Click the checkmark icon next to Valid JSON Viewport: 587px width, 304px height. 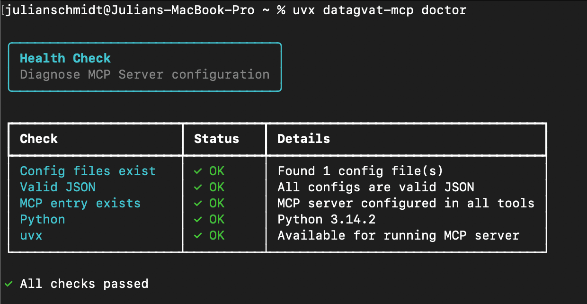(198, 187)
